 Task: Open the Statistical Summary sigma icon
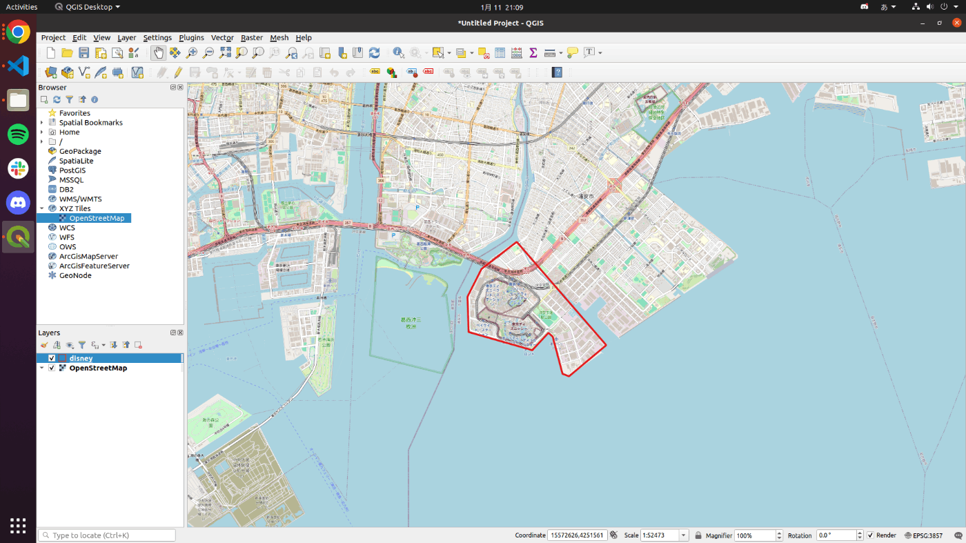tap(533, 53)
